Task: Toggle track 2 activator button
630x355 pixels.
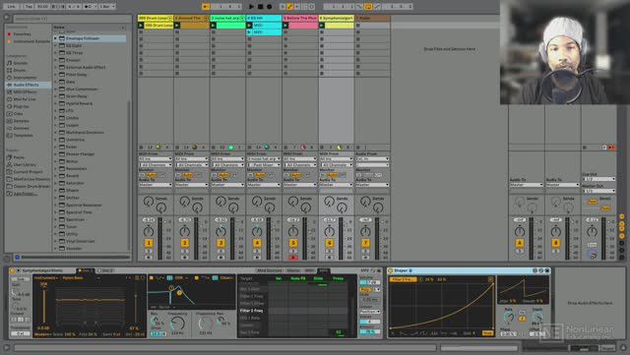Action: click(184, 243)
